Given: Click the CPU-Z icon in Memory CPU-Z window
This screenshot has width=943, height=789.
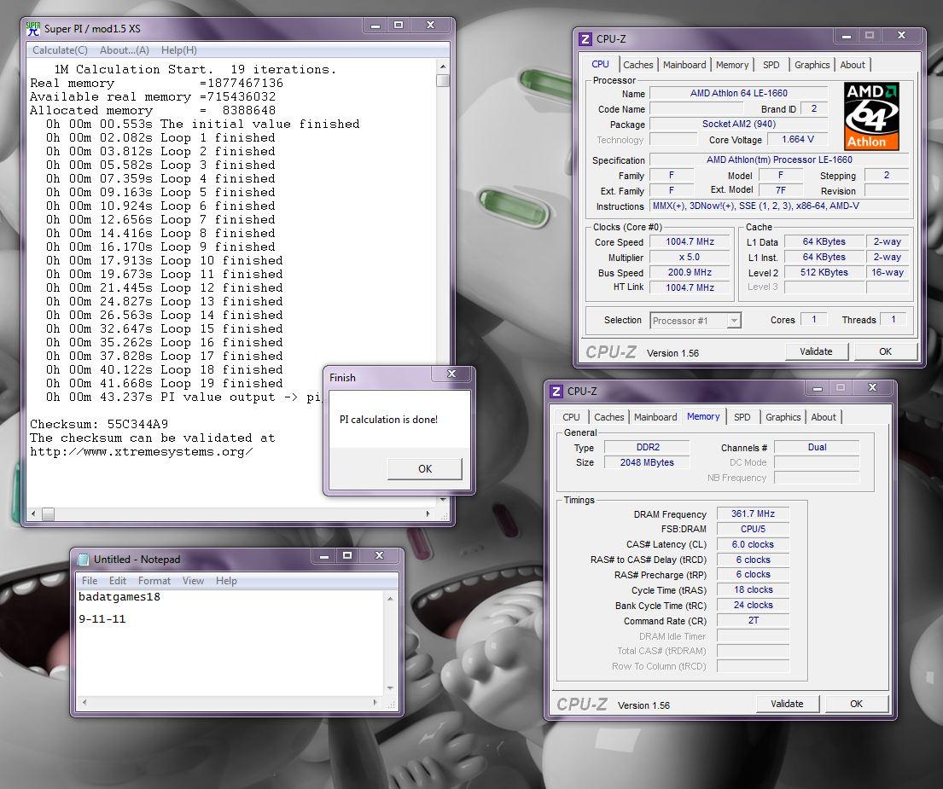Looking at the screenshot, I should (556, 392).
